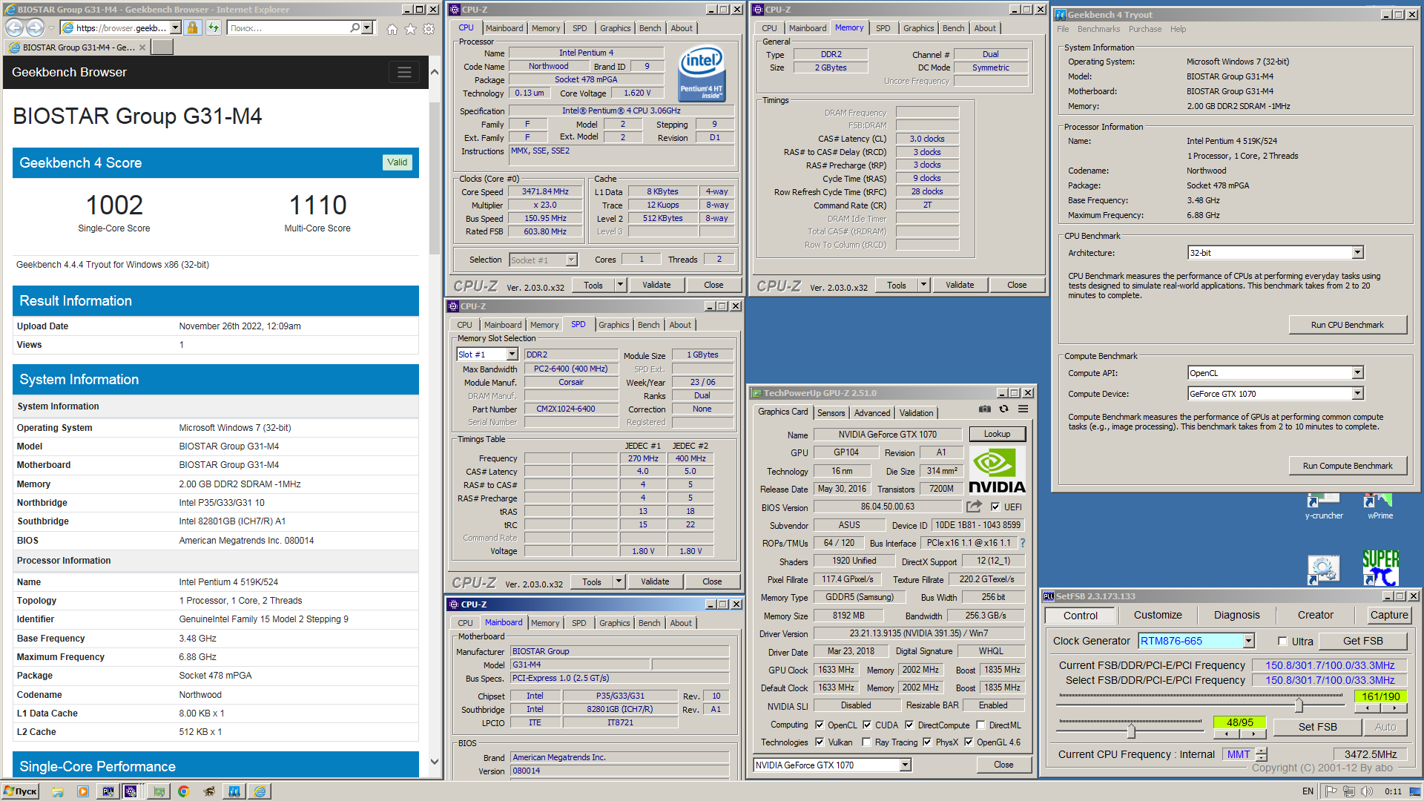Click the Run CPU Benchmark button

click(1347, 325)
